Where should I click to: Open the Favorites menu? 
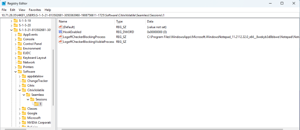35,10
